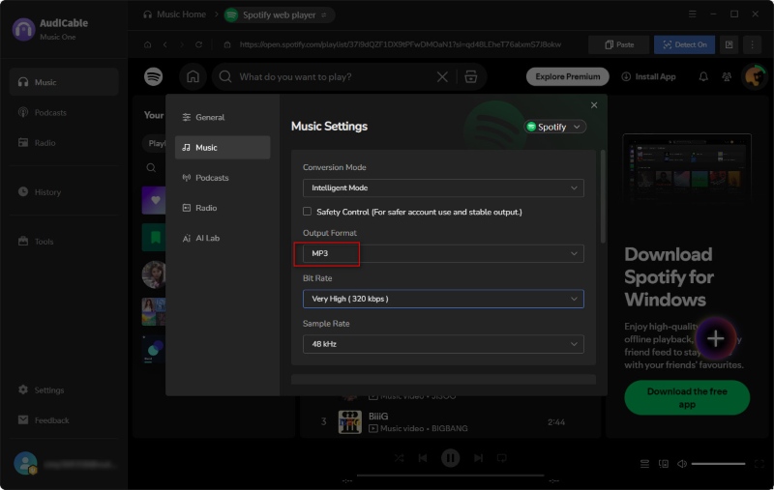Open connect to a device icon

point(664,463)
